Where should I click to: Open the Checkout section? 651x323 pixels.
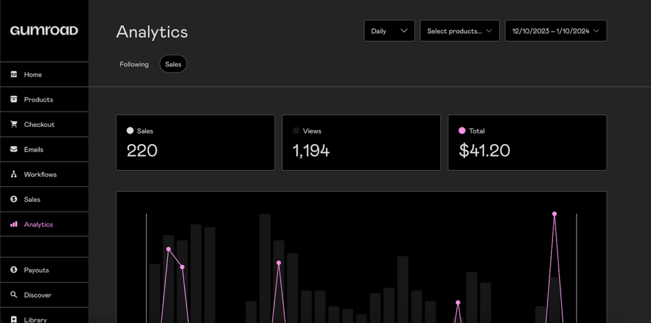[x=44, y=124]
